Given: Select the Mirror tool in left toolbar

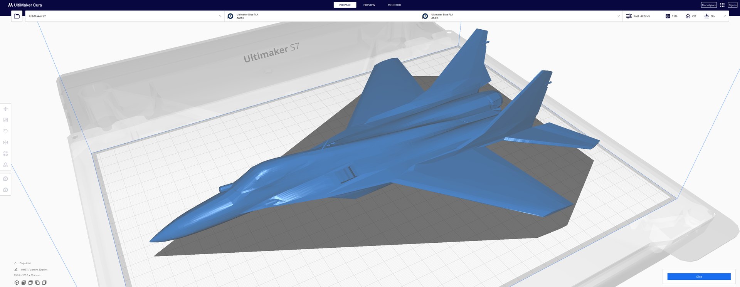Looking at the screenshot, I should click(x=5, y=142).
